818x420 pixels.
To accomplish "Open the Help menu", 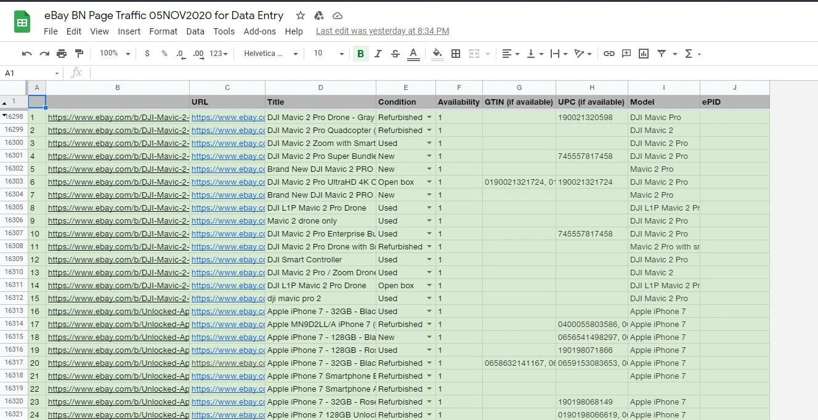I will click(294, 31).
